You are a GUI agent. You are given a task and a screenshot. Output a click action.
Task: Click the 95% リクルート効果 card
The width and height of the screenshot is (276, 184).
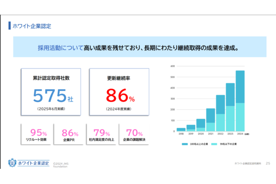(36, 134)
